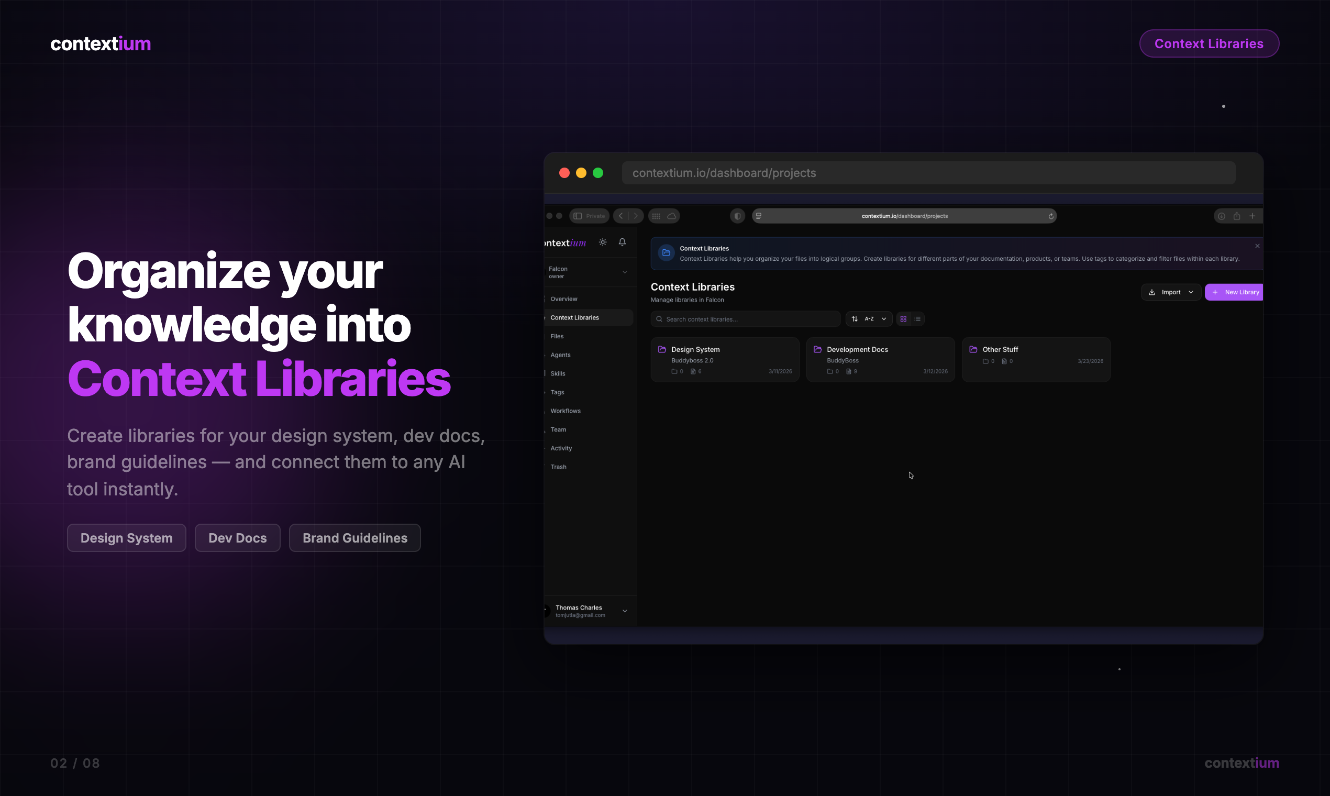Viewport: 1330px width, 796px height.
Task: Open browser downloads icon
Action: (x=1221, y=216)
